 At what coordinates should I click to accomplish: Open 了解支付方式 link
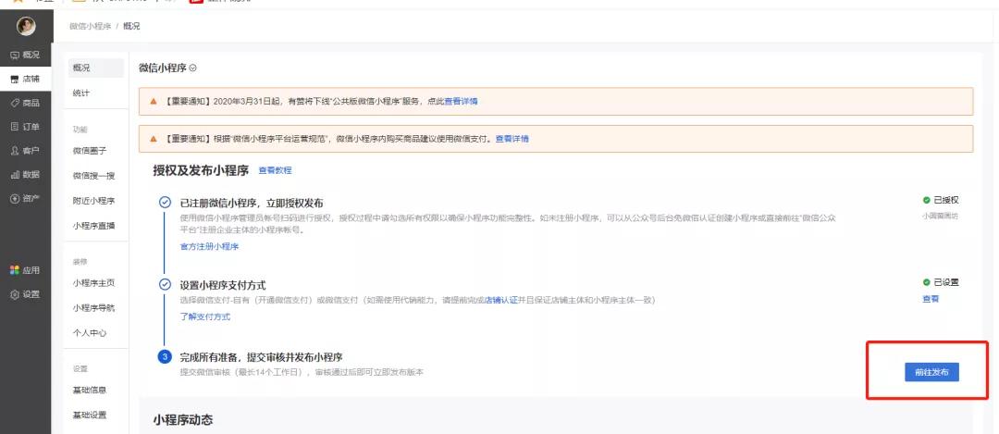pyautogui.click(x=205, y=316)
